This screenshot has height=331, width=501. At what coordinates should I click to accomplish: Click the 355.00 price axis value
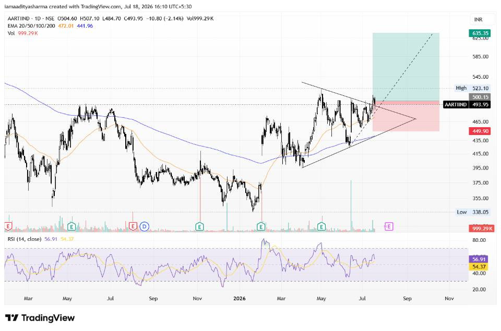click(x=480, y=198)
